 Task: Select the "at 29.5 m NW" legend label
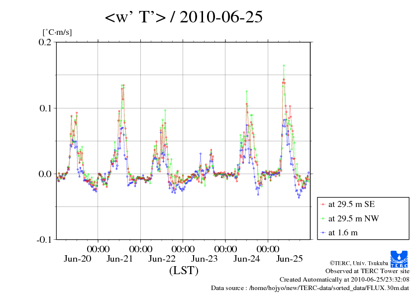pyautogui.click(x=353, y=218)
